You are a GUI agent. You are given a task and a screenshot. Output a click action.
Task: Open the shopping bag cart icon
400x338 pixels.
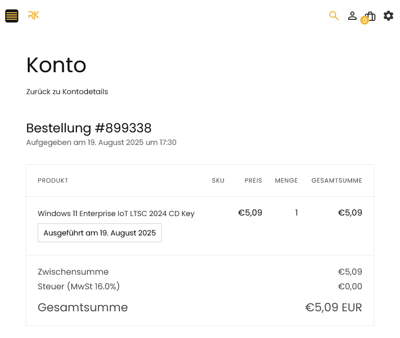tap(371, 16)
